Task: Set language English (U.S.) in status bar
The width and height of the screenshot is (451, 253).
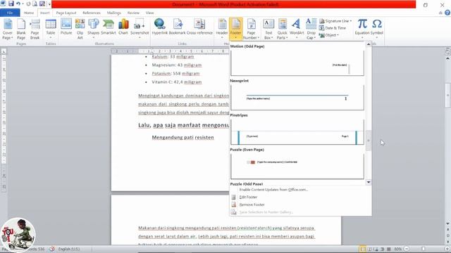Action: coord(69,249)
